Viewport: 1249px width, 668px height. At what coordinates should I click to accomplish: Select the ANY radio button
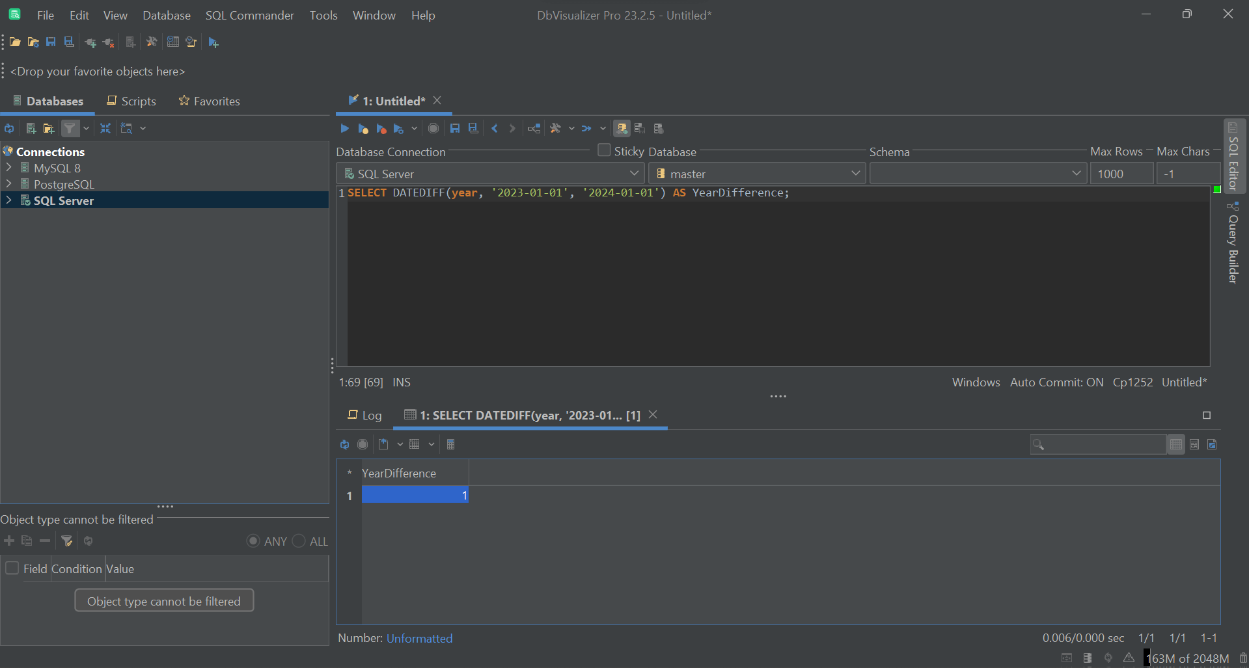coord(253,541)
